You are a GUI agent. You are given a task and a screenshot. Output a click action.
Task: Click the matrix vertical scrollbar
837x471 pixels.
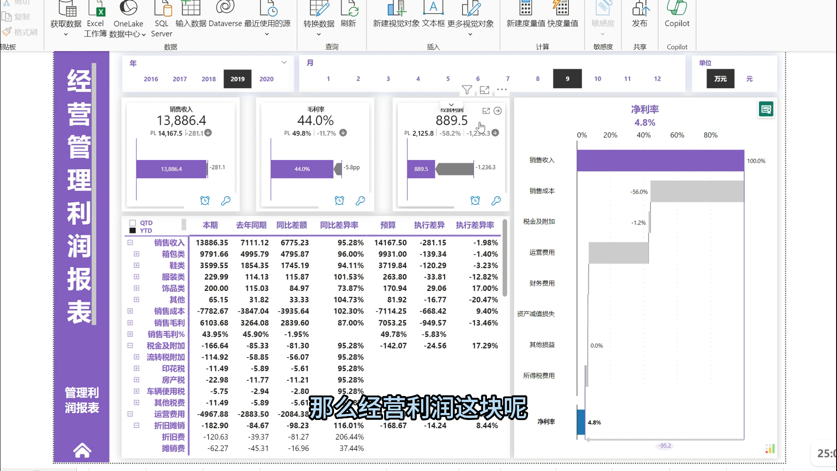(505, 258)
